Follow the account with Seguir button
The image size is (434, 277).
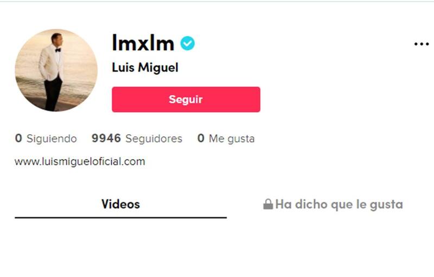point(186,100)
